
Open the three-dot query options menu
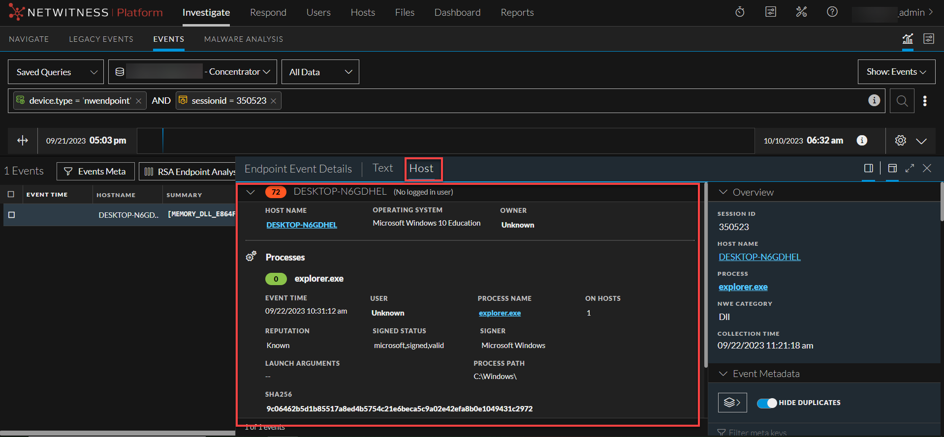tap(925, 101)
